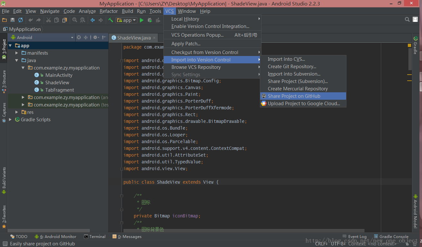Click the Replace toolbar icon
Viewport: 422px width, 247px height.
82,20
